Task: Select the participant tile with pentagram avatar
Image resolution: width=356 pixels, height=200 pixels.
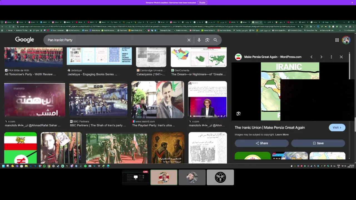Action: coord(220,177)
